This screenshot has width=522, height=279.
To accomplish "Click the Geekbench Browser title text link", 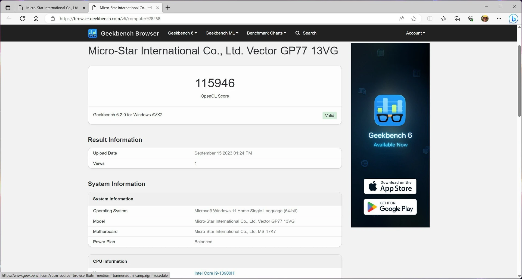I will [x=130, y=33].
